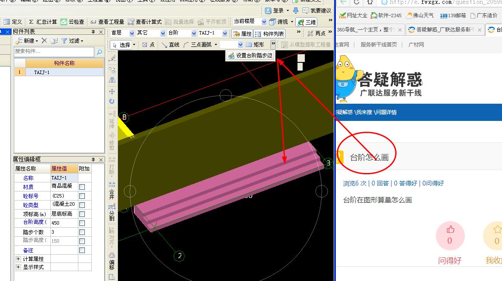Open the 台阶 component type dropdown

194,33
